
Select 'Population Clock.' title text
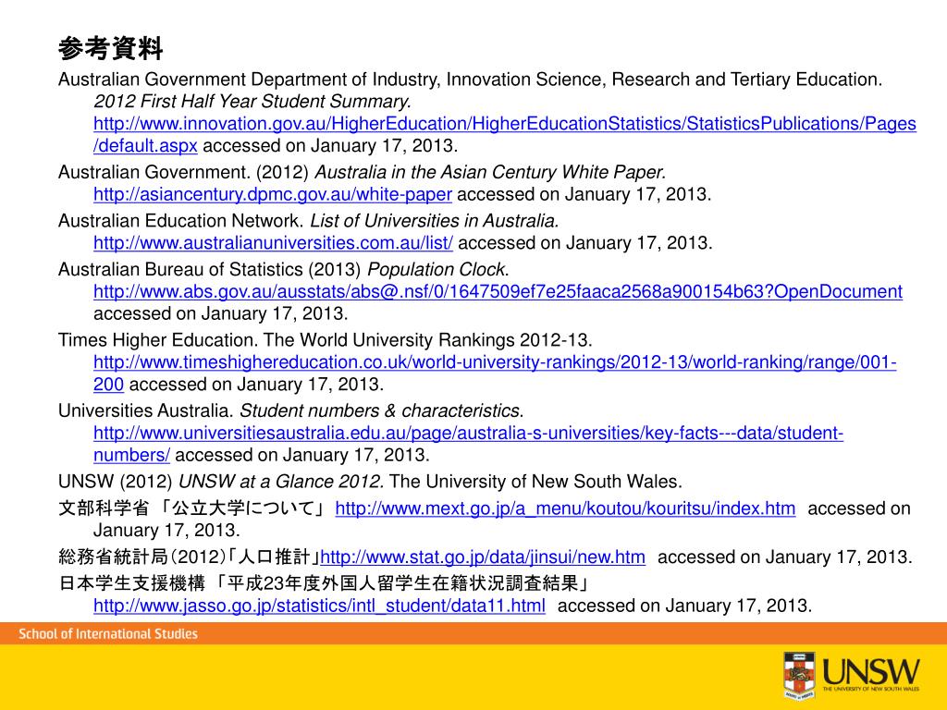point(438,269)
